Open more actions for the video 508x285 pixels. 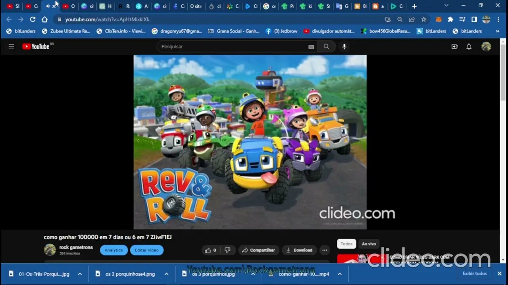click(325, 250)
